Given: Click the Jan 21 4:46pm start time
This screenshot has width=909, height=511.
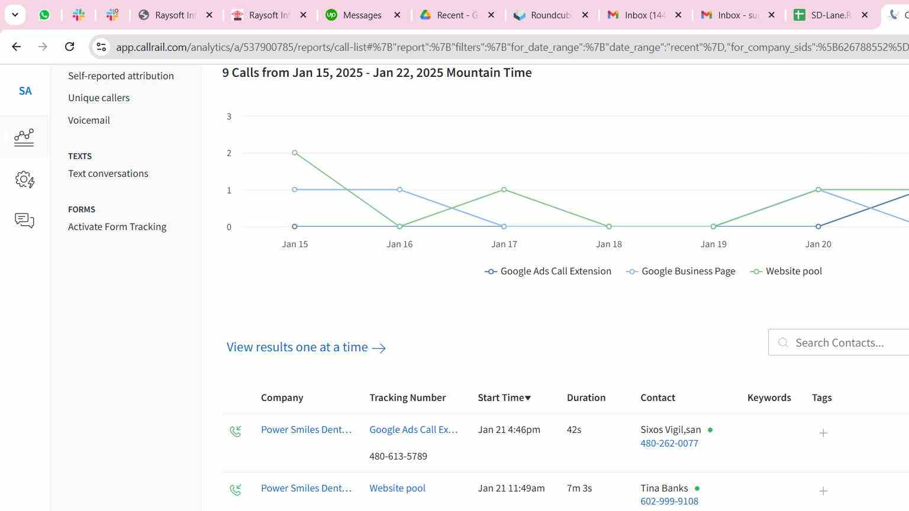Looking at the screenshot, I should point(509,430).
